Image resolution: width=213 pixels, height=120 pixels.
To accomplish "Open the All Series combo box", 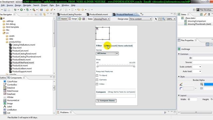I will tap(107, 53).
